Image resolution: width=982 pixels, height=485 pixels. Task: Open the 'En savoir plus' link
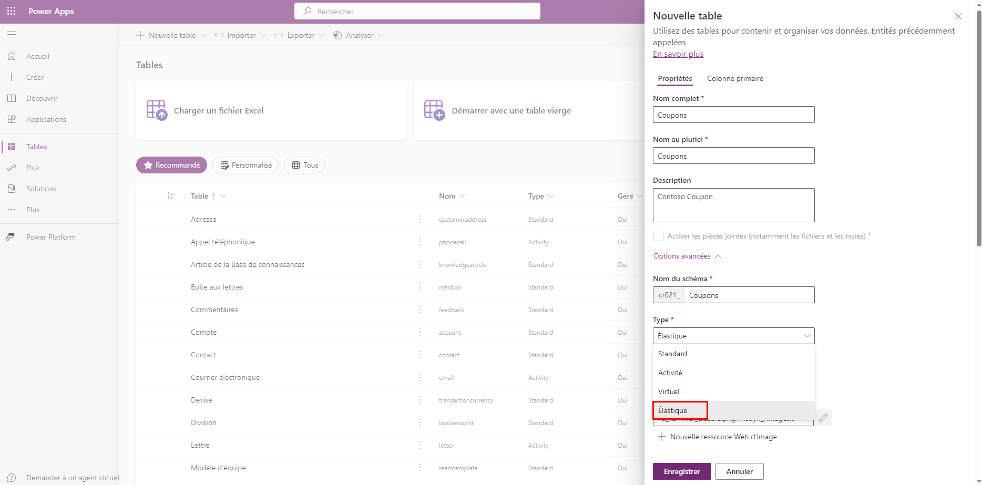pos(678,54)
